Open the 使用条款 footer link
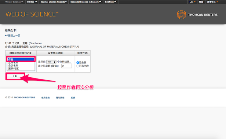Screen dimensions: 226x139 (46, 98)
